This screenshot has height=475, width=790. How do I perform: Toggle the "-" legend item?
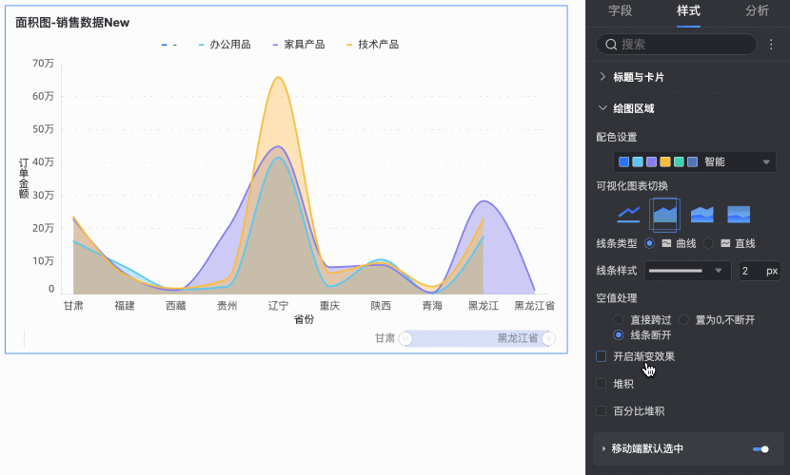[x=168, y=45]
